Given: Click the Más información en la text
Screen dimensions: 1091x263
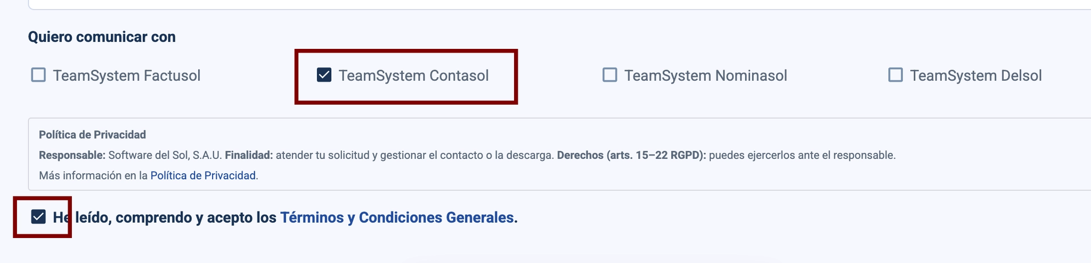Looking at the screenshot, I should (x=93, y=175).
